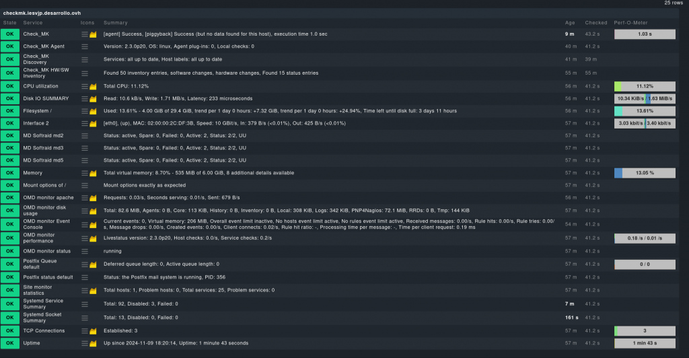Expand action menu for MD Softraid md2

[85, 135]
